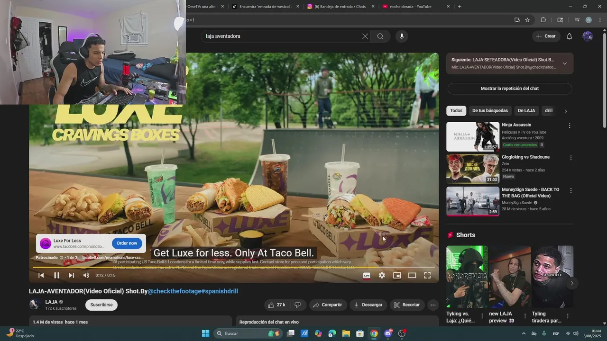The width and height of the screenshot is (607, 341).
Task: Open the Crear menu
Action: [x=545, y=36]
